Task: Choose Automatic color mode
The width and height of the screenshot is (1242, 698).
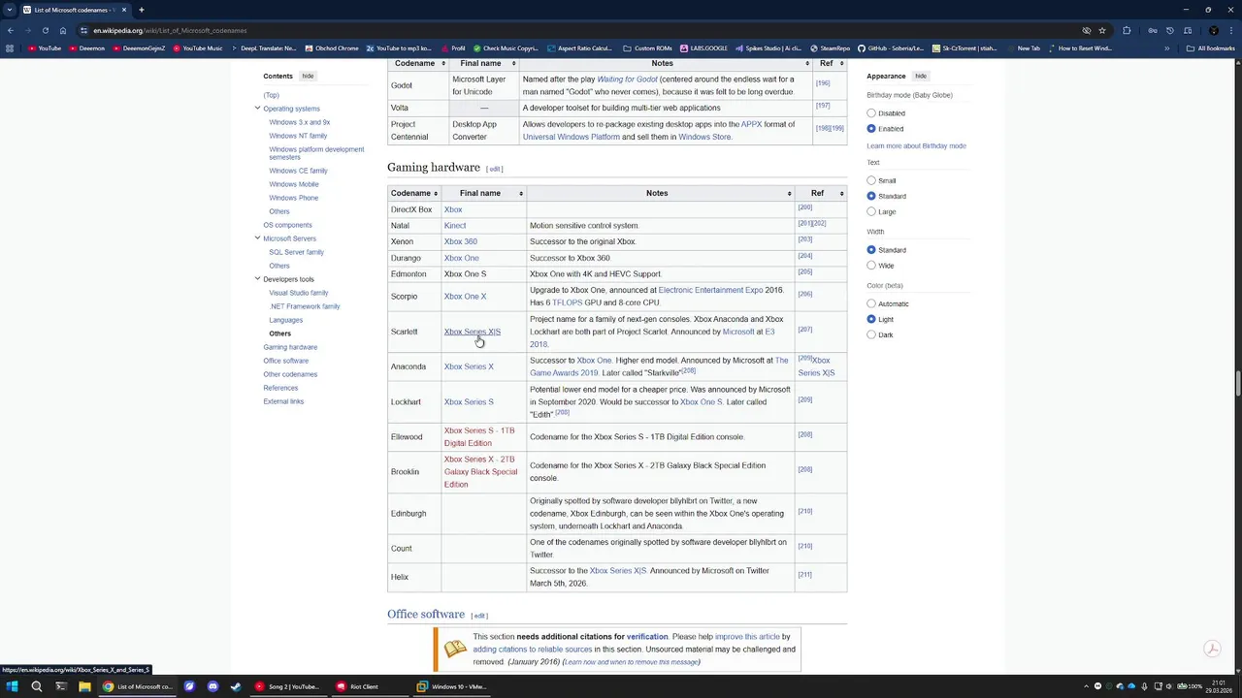Action: pyautogui.click(x=871, y=303)
